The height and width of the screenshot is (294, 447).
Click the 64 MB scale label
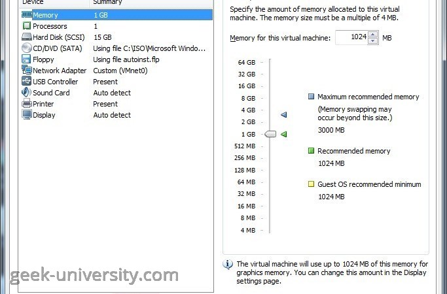pyautogui.click(x=246, y=182)
